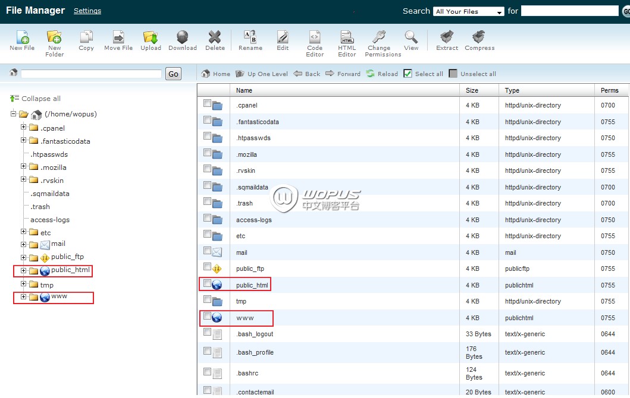630x398 pixels.
Task: Open Change Permissions tool
Action: tap(379, 37)
